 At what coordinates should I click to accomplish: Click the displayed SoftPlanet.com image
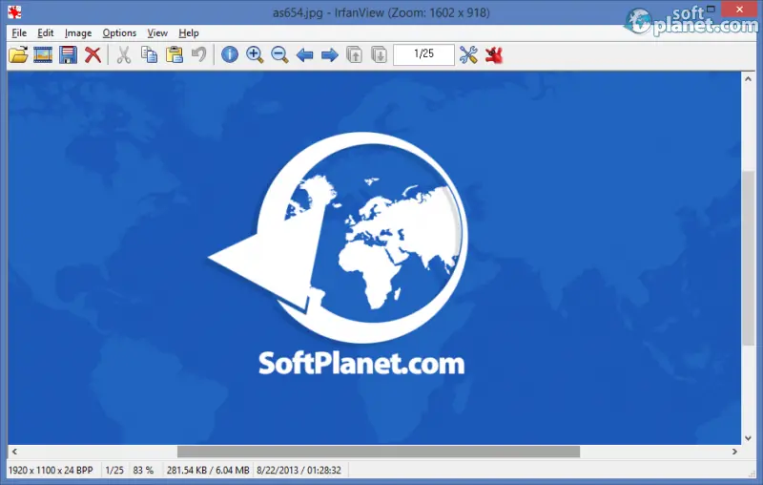374,258
